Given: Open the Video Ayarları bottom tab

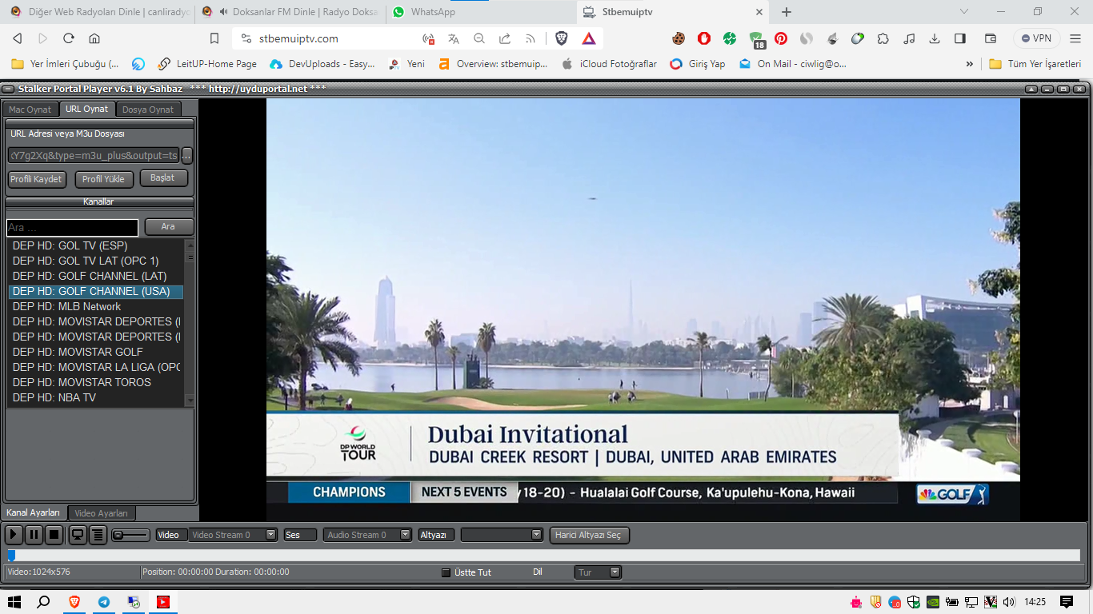Looking at the screenshot, I should [102, 513].
